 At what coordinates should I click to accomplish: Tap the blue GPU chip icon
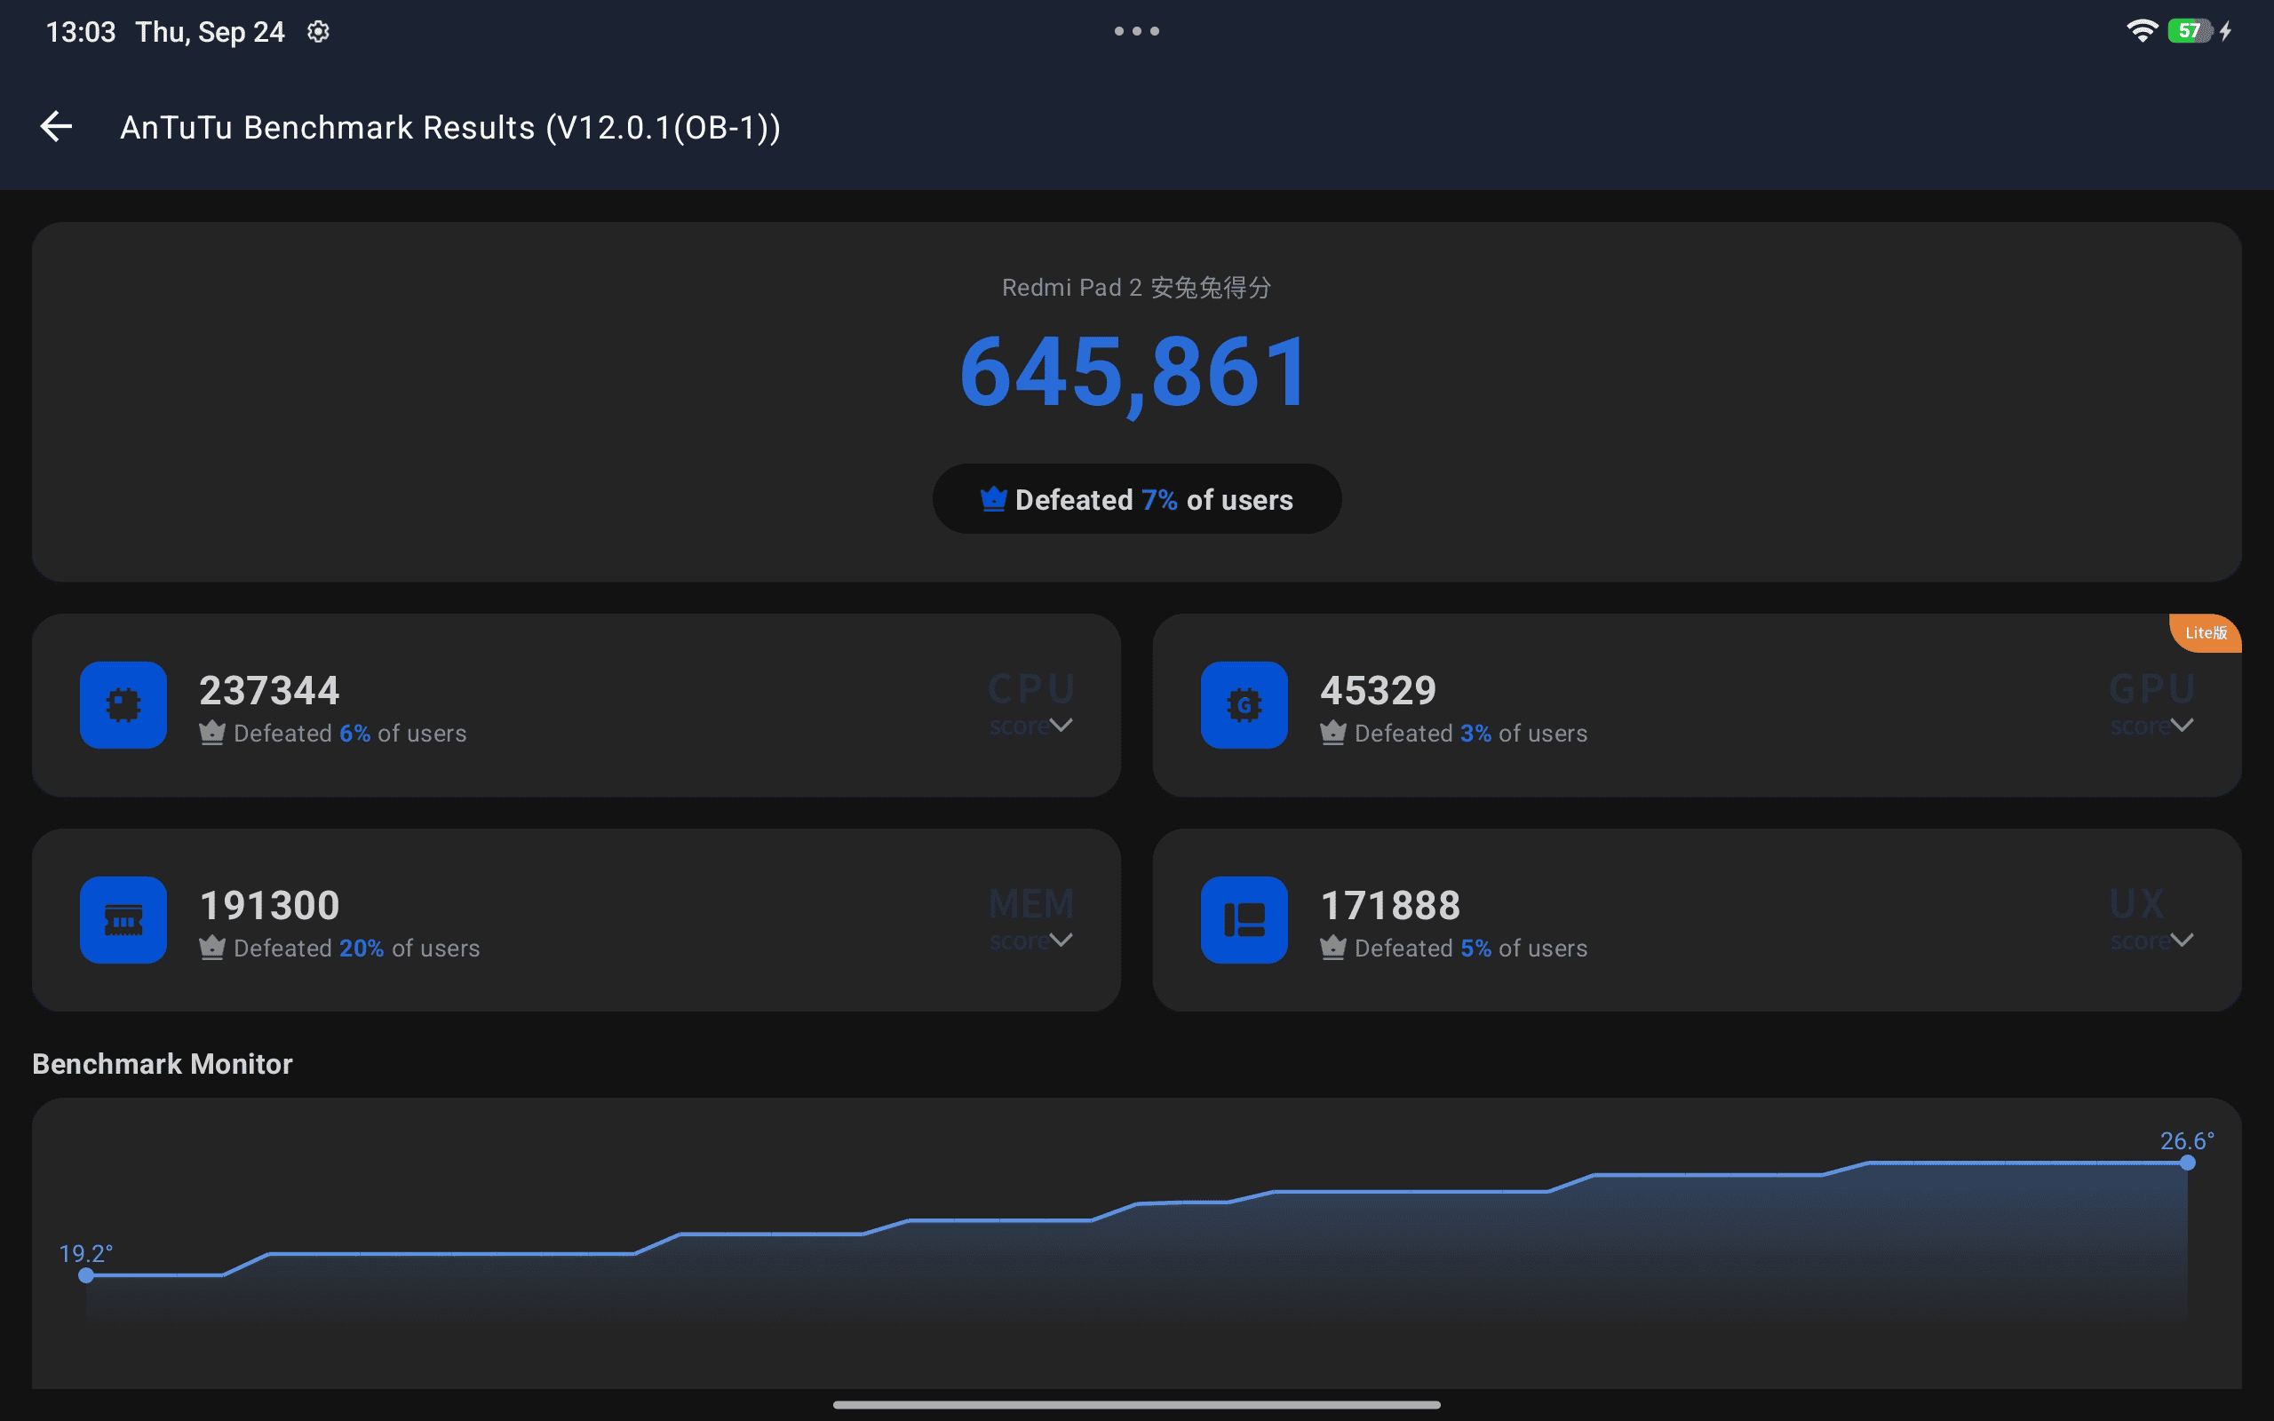1244,705
